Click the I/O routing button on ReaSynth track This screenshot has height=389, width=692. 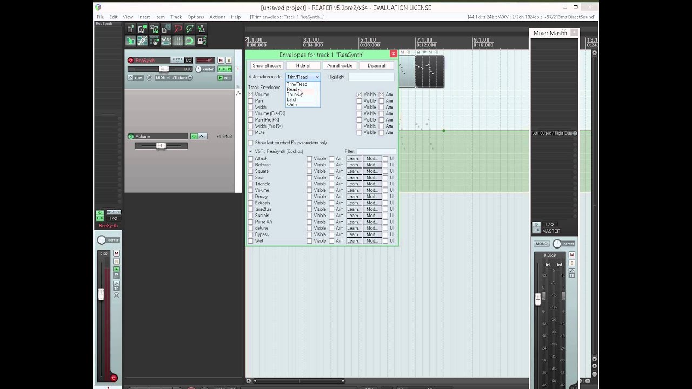pyautogui.click(x=189, y=60)
